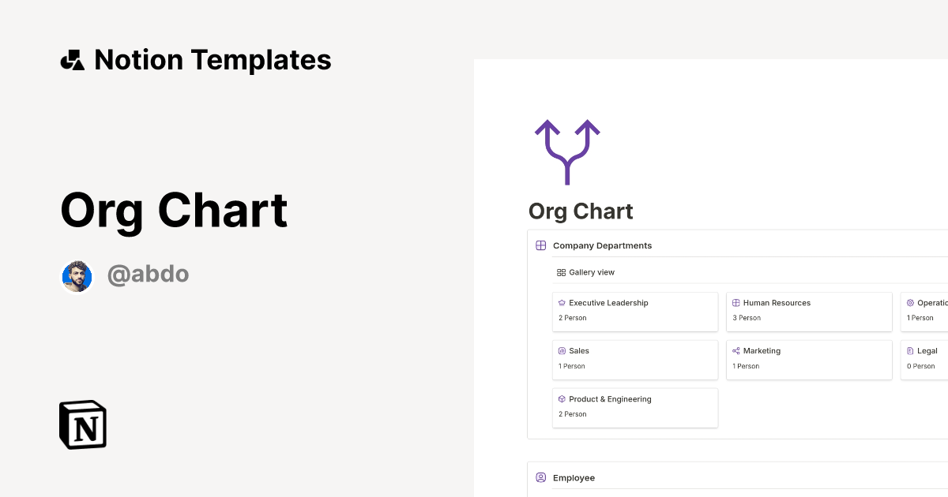Image resolution: width=948 pixels, height=497 pixels.
Task: Switch to the Gallery view tab
Action: coord(585,272)
